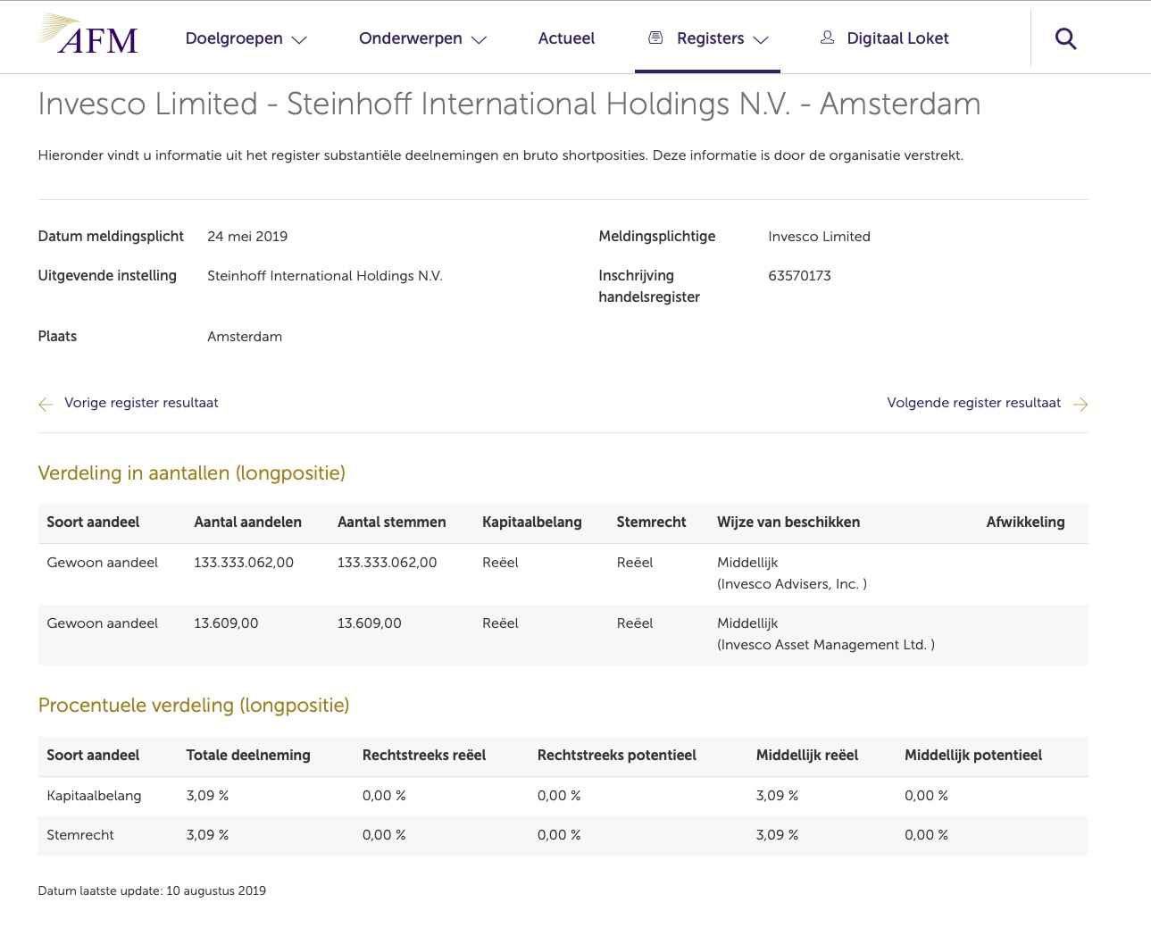This screenshot has height=928, width=1151.
Task: Open the Registers menu
Action: 710,38
